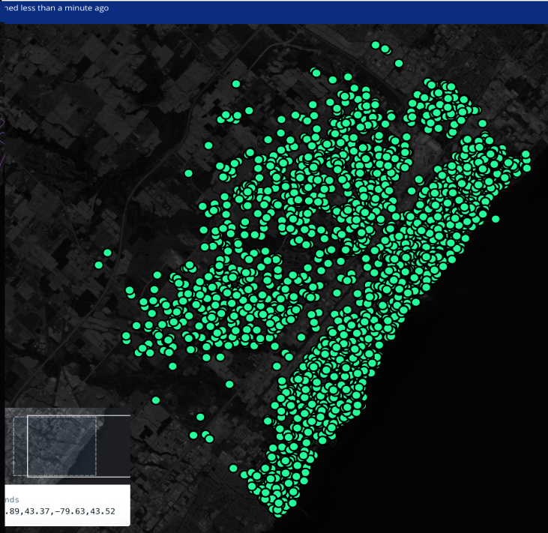548x533 pixels.
Task: Click the "less than a minute ago" status text
Action: [x=64, y=8]
